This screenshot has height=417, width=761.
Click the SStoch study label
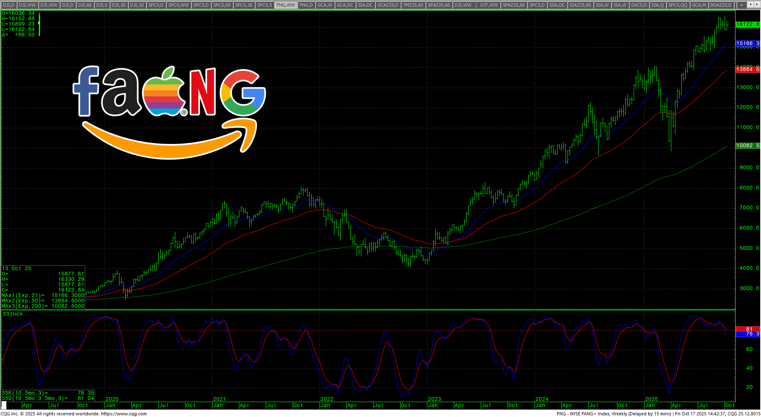pos(13,314)
